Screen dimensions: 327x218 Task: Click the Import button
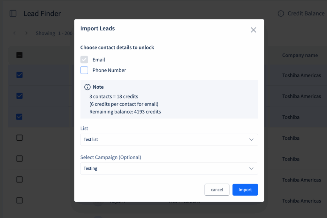[245, 190]
